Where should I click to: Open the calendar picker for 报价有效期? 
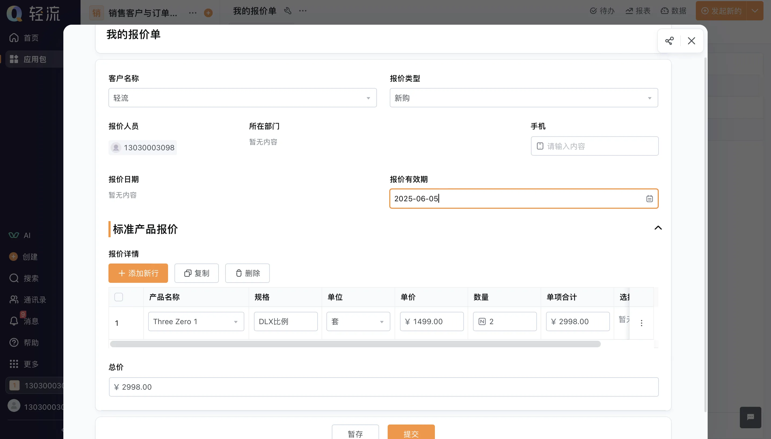(x=649, y=198)
